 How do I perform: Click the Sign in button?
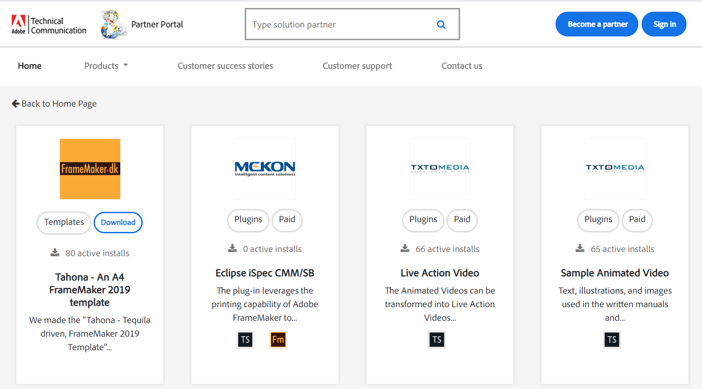664,24
